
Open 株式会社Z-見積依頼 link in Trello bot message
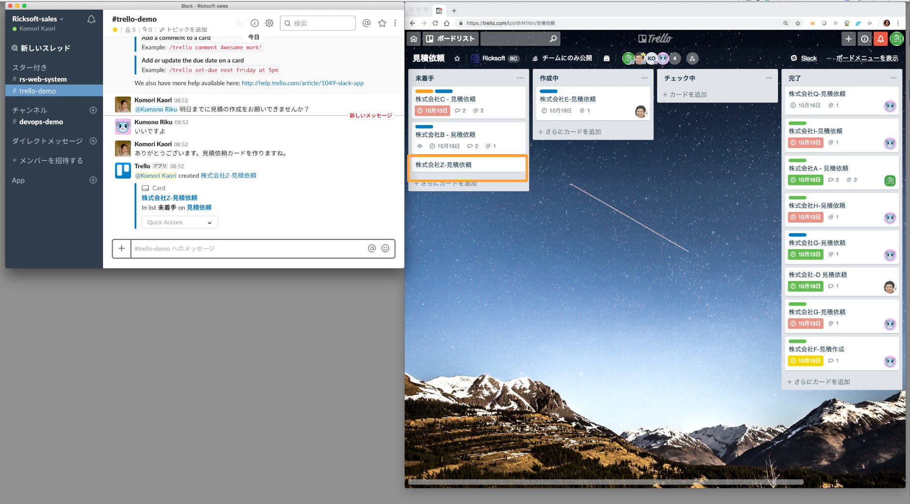pos(229,176)
